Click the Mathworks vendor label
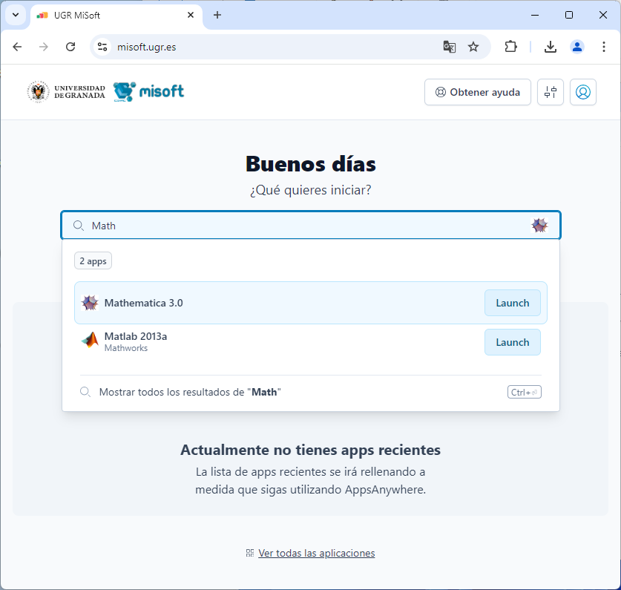Screen dimensions: 621x590 pos(126,348)
